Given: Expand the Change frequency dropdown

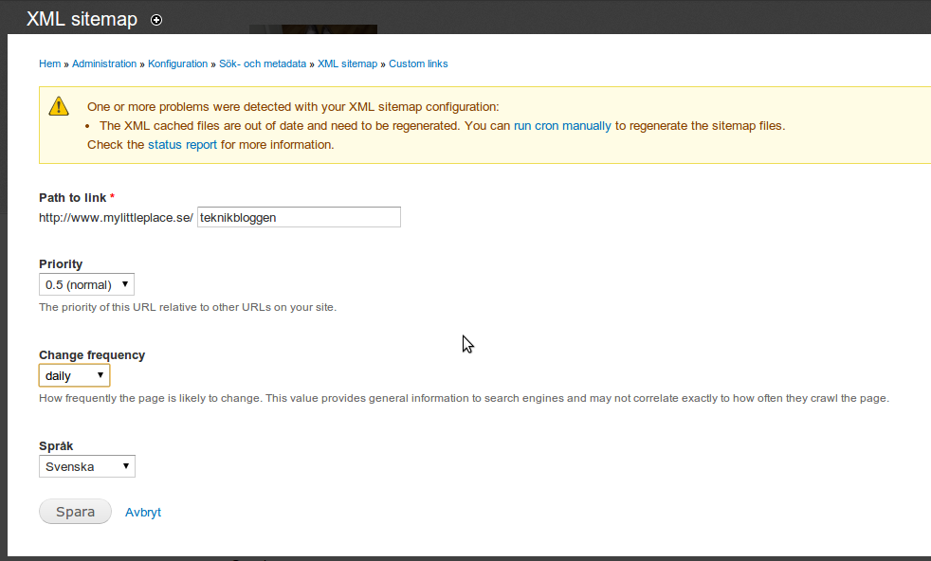Looking at the screenshot, I should (x=74, y=375).
